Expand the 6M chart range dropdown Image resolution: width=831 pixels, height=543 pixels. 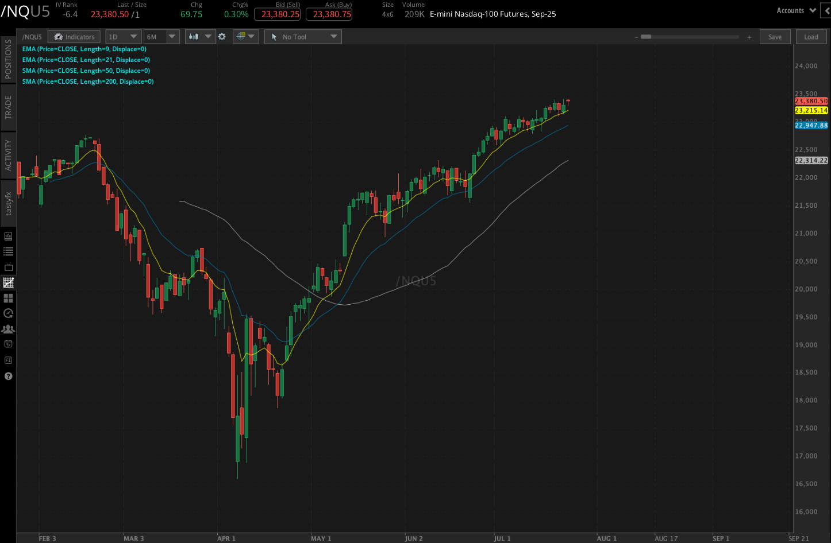pos(160,36)
